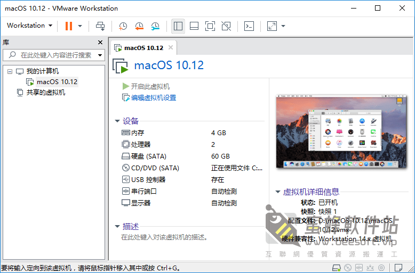Click the CPU icon beside 处理器
The image size is (415, 273).
125,144
